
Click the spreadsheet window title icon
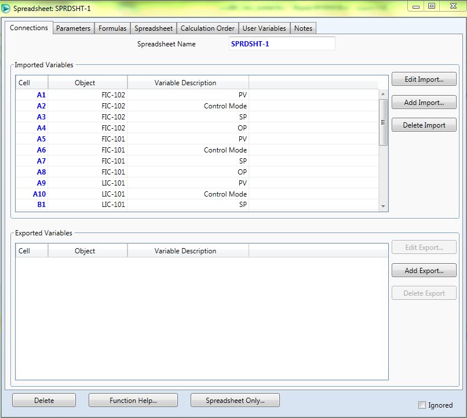6,8
